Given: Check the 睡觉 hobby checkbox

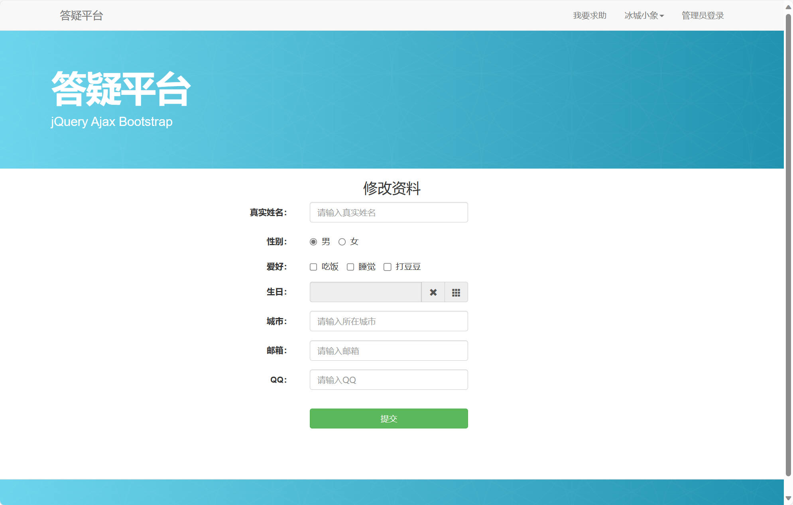Looking at the screenshot, I should coord(350,267).
